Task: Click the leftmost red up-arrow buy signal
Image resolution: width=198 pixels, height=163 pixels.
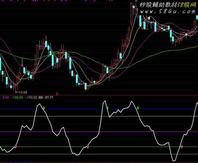Action: point(15,146)
